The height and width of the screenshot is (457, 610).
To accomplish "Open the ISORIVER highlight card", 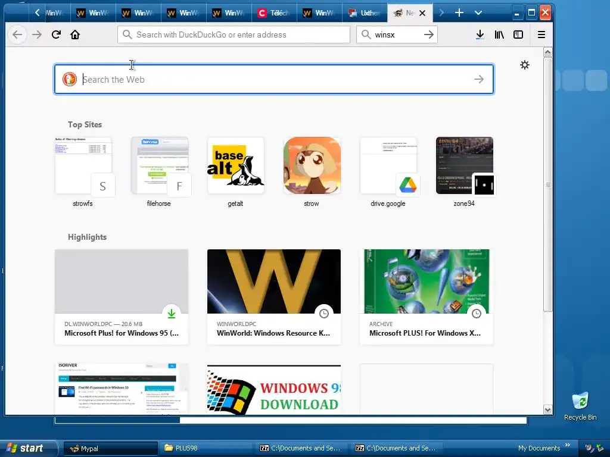I will click(122, 389).
